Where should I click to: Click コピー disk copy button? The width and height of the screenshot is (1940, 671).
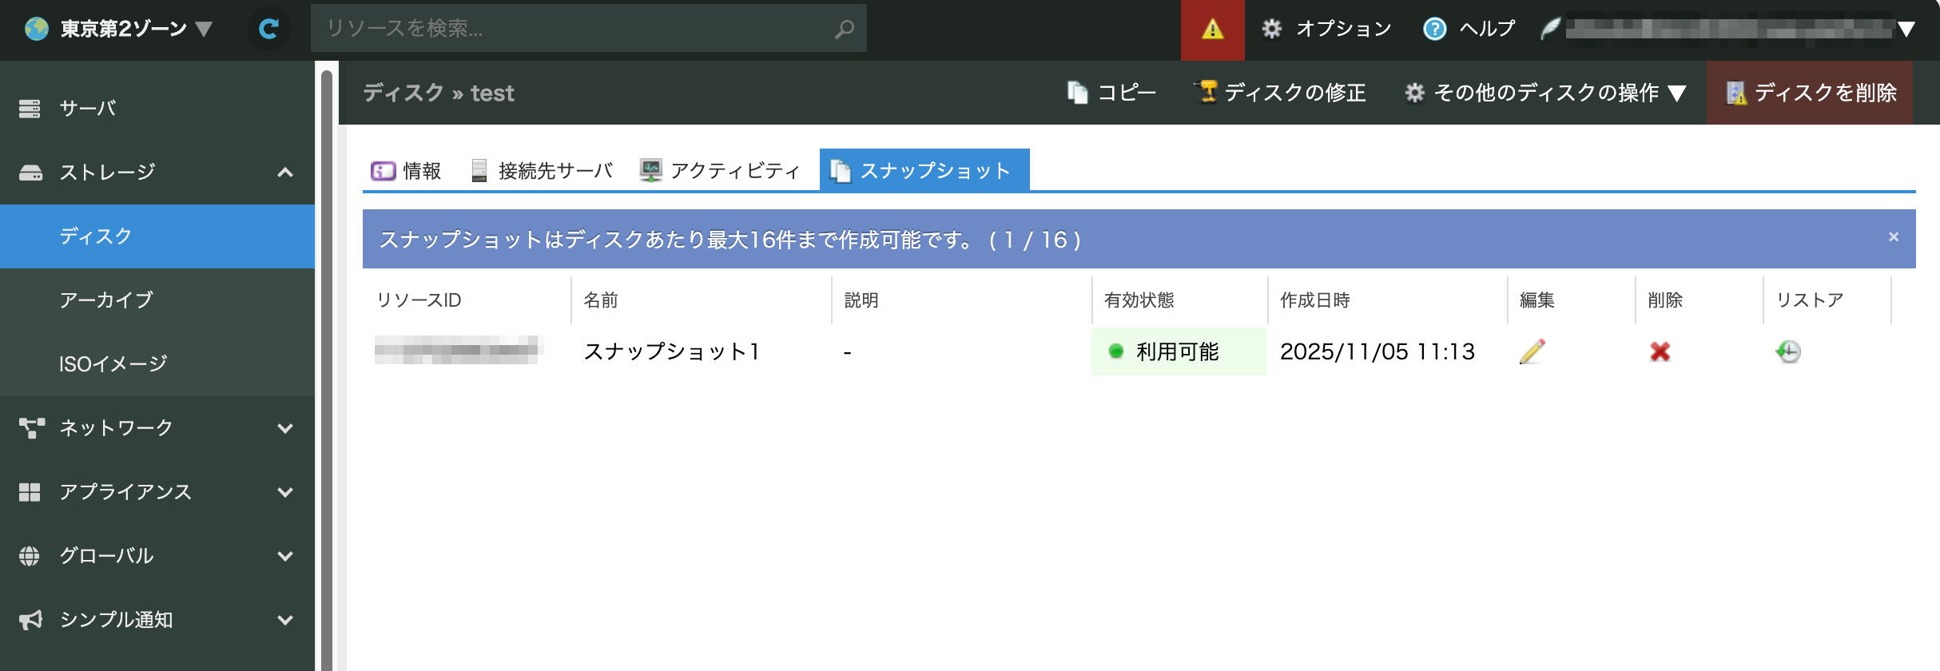(x=1112, y=93)
